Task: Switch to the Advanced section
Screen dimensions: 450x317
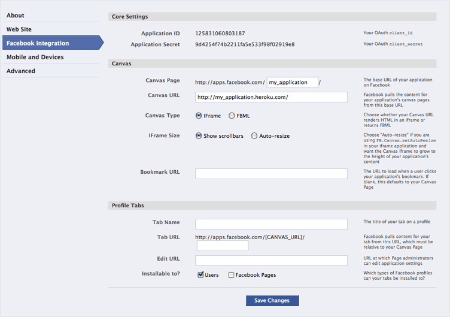Action: (21, 71)
